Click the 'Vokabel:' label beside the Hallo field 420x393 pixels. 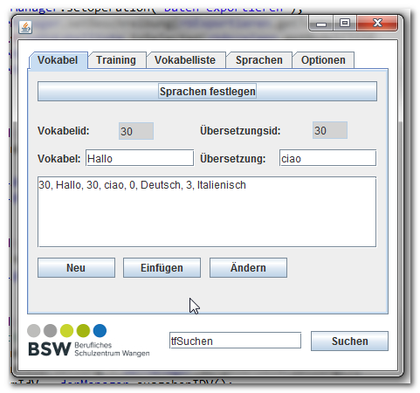[x=59, y=159]
